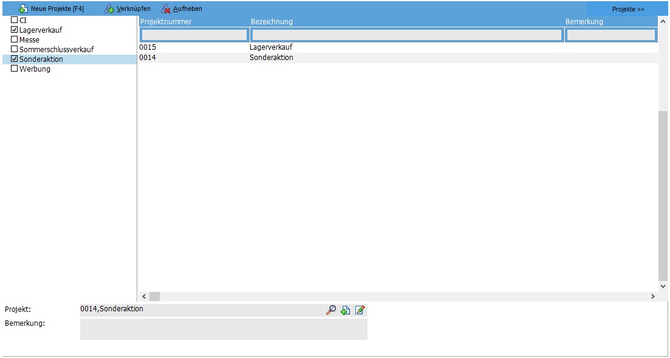
Task: Open the Projekte >> panel button
Action: coord(628,9)
